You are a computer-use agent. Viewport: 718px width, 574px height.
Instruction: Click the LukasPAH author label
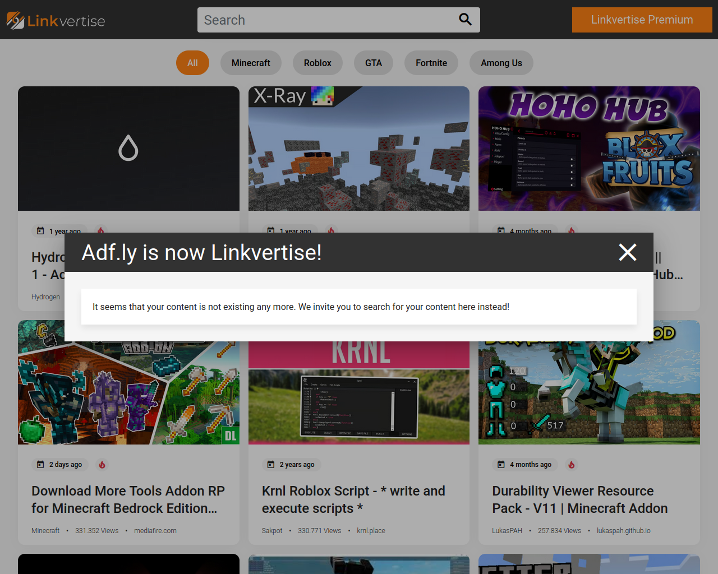pyautogui.click(x=507, y=530)
